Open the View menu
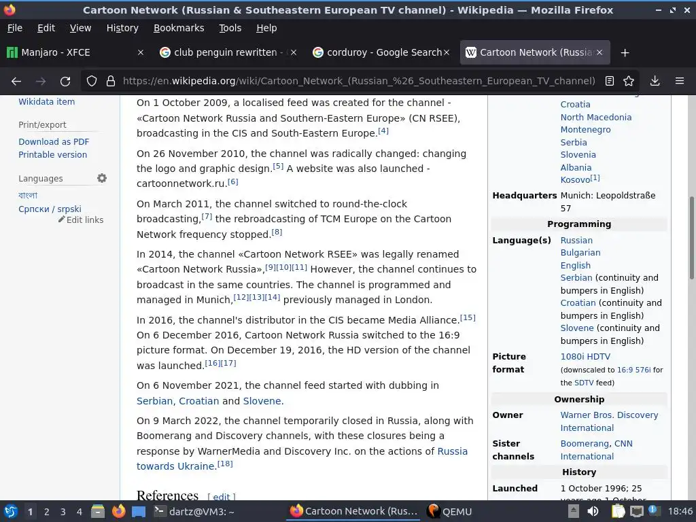This screenshot has height=522, width=696. point(80,28)
